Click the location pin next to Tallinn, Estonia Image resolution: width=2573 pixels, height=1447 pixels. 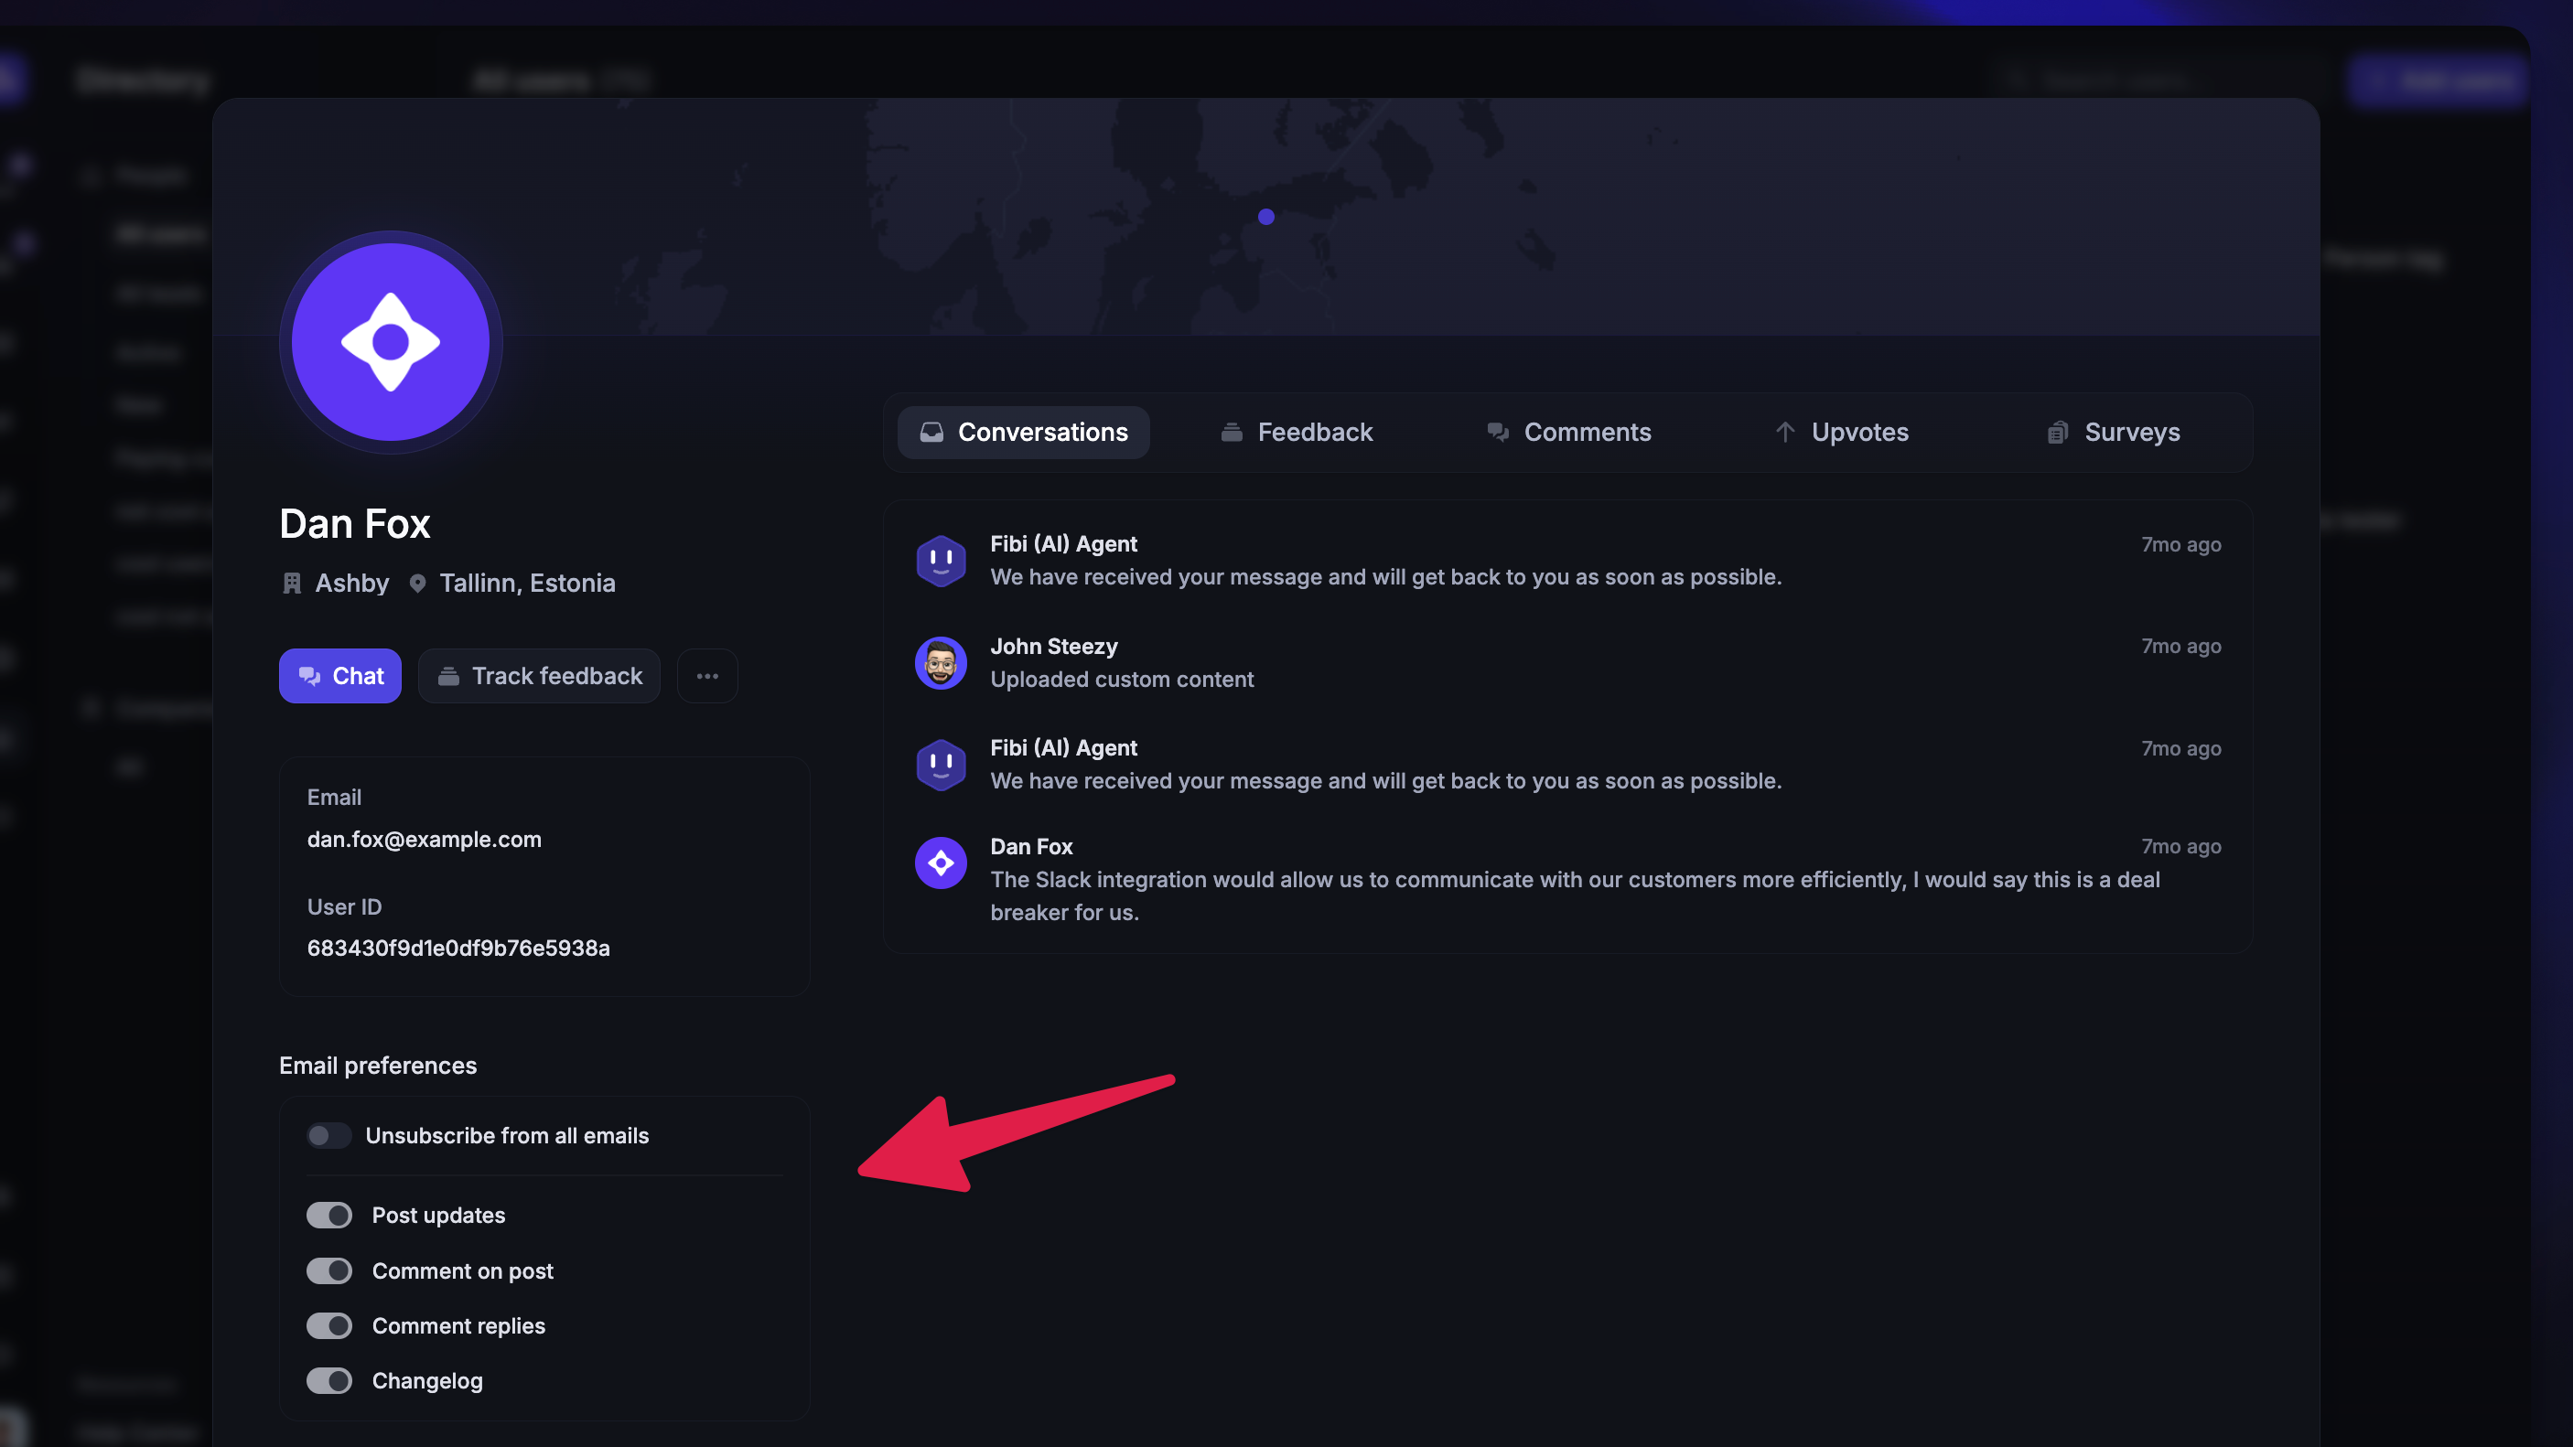click(417, 584)
